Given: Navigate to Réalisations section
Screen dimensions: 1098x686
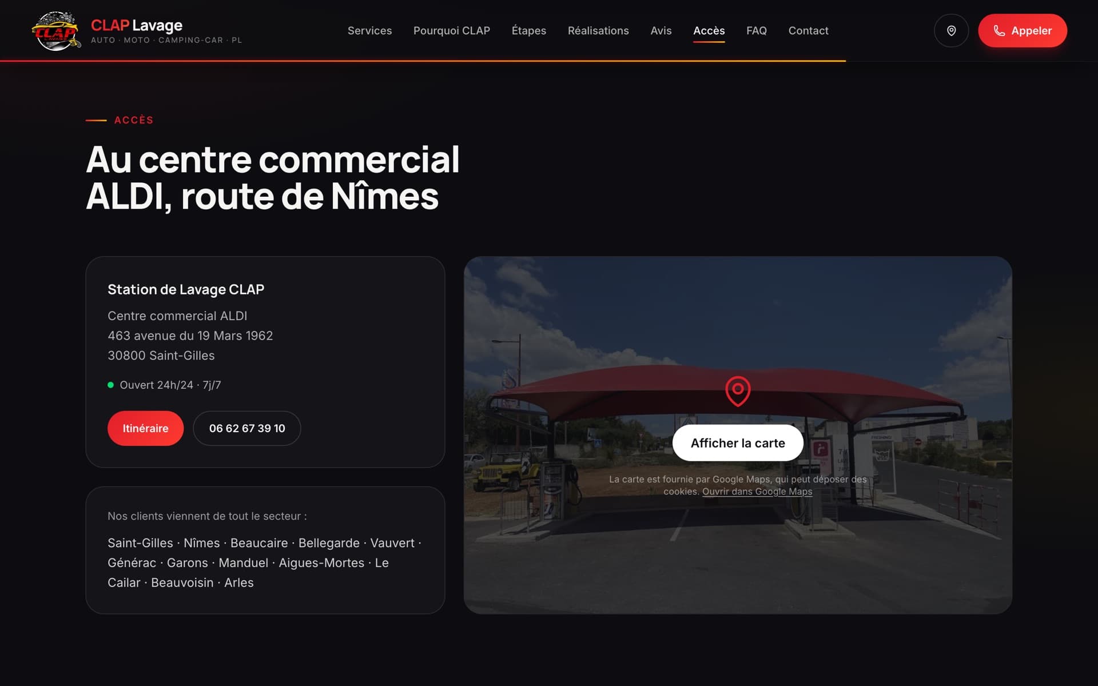Looking at the screenshot, I should [x=598, y=30].
